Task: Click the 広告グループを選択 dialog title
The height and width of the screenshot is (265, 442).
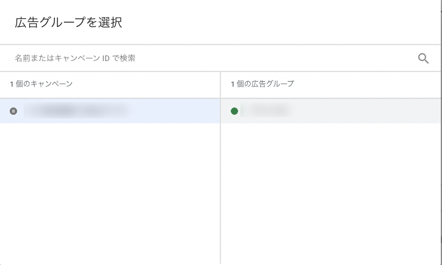Action: [68, 23]
